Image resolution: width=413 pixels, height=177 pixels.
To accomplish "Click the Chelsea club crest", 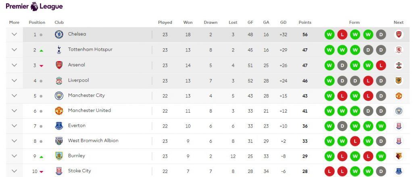I will [x=59, y=35].
